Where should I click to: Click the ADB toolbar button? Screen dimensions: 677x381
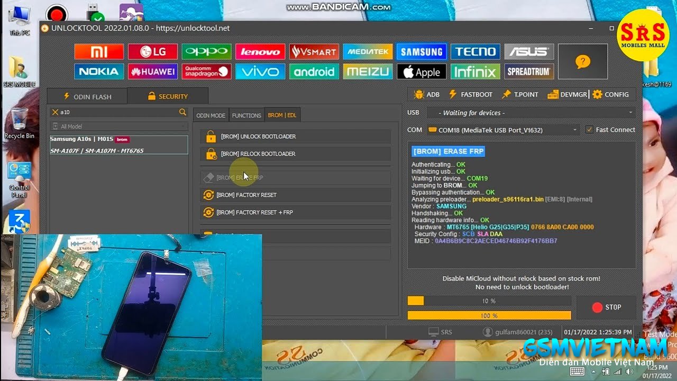[x=427, y=95]
